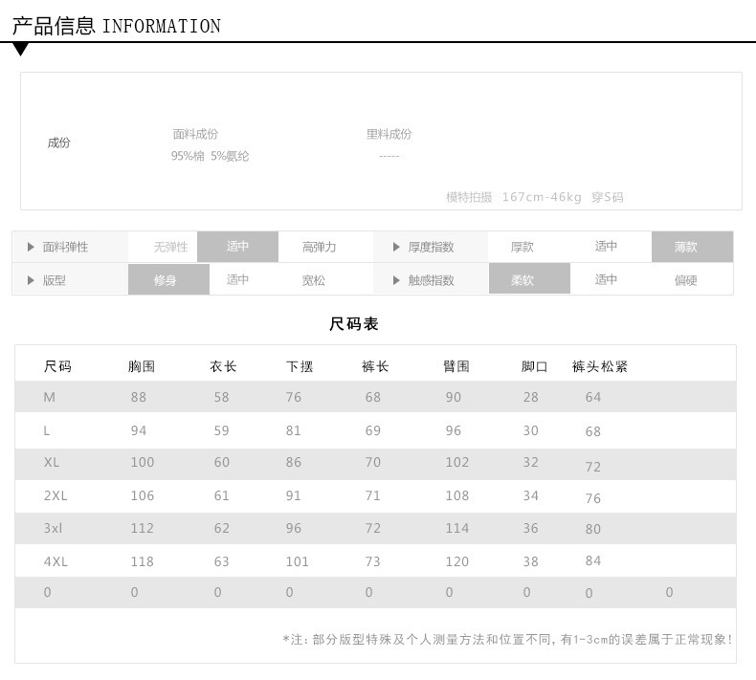Click the 裤头松紧 column header
This screenshot has height=680, width=756.
point(600,366)
